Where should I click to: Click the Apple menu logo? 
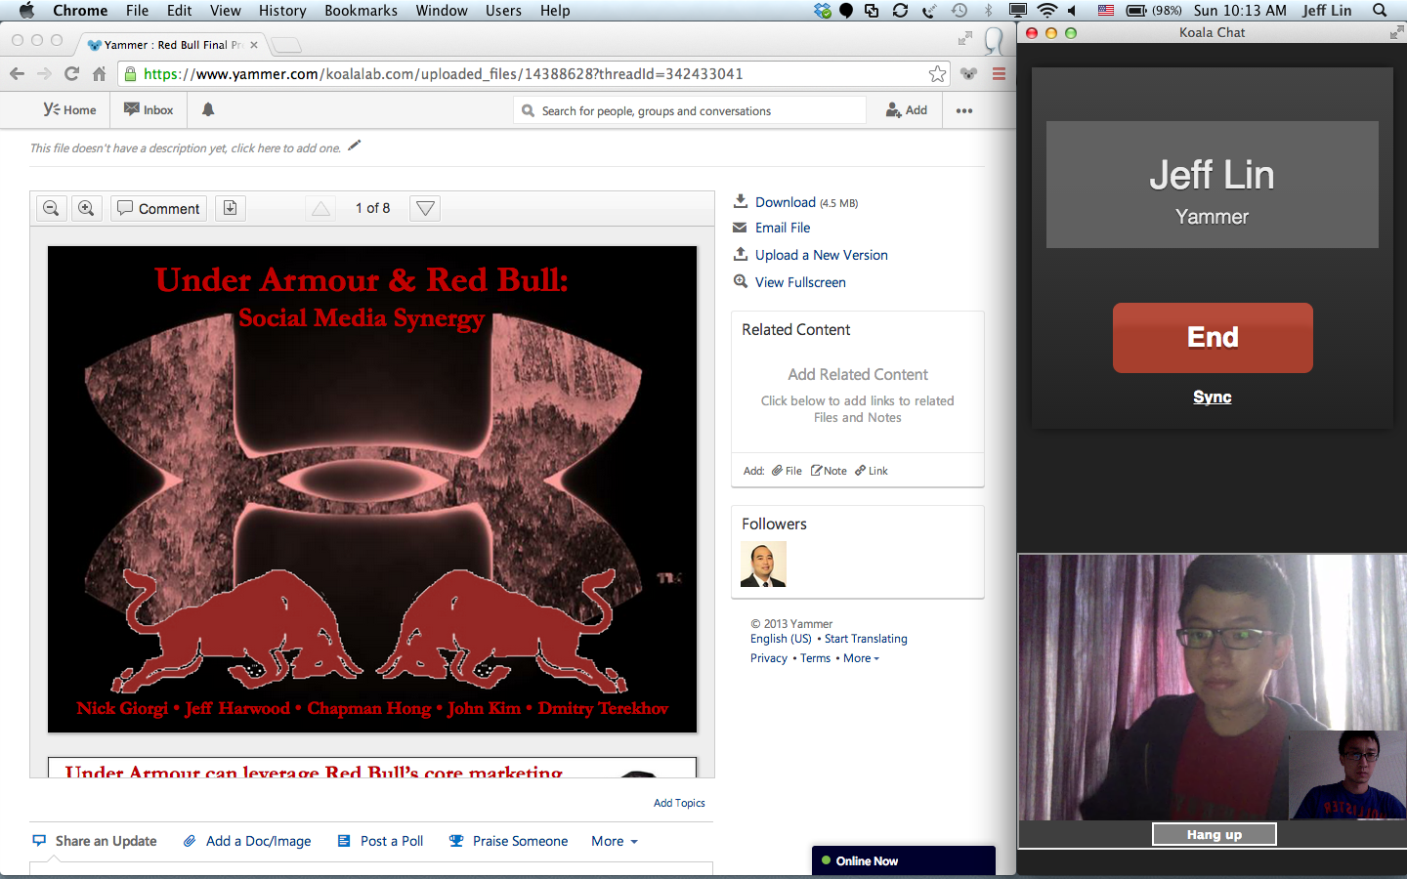pos(26,11)
